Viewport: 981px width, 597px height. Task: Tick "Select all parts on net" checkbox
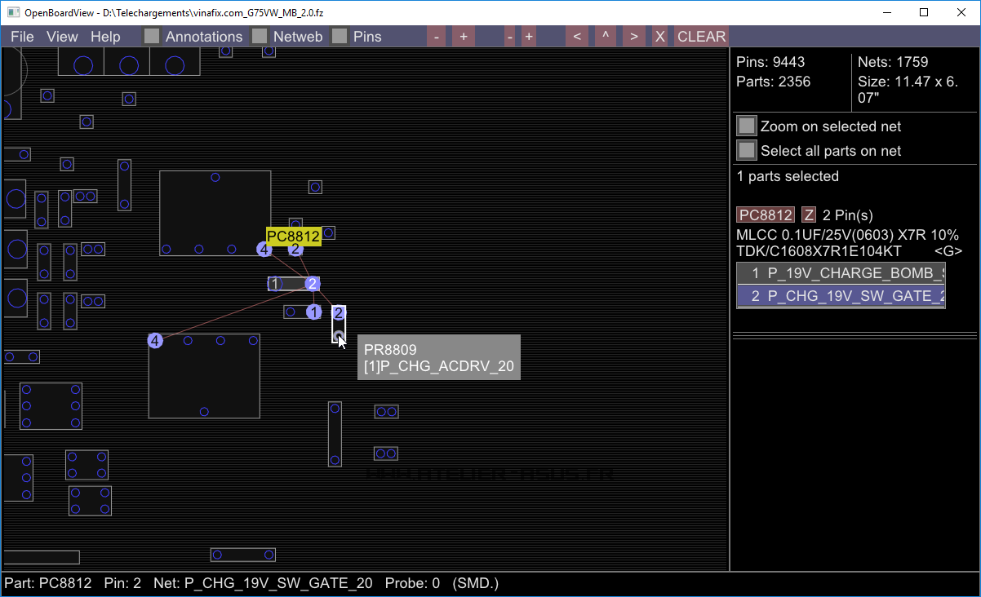pyautogui.click(x=746, y=151)
